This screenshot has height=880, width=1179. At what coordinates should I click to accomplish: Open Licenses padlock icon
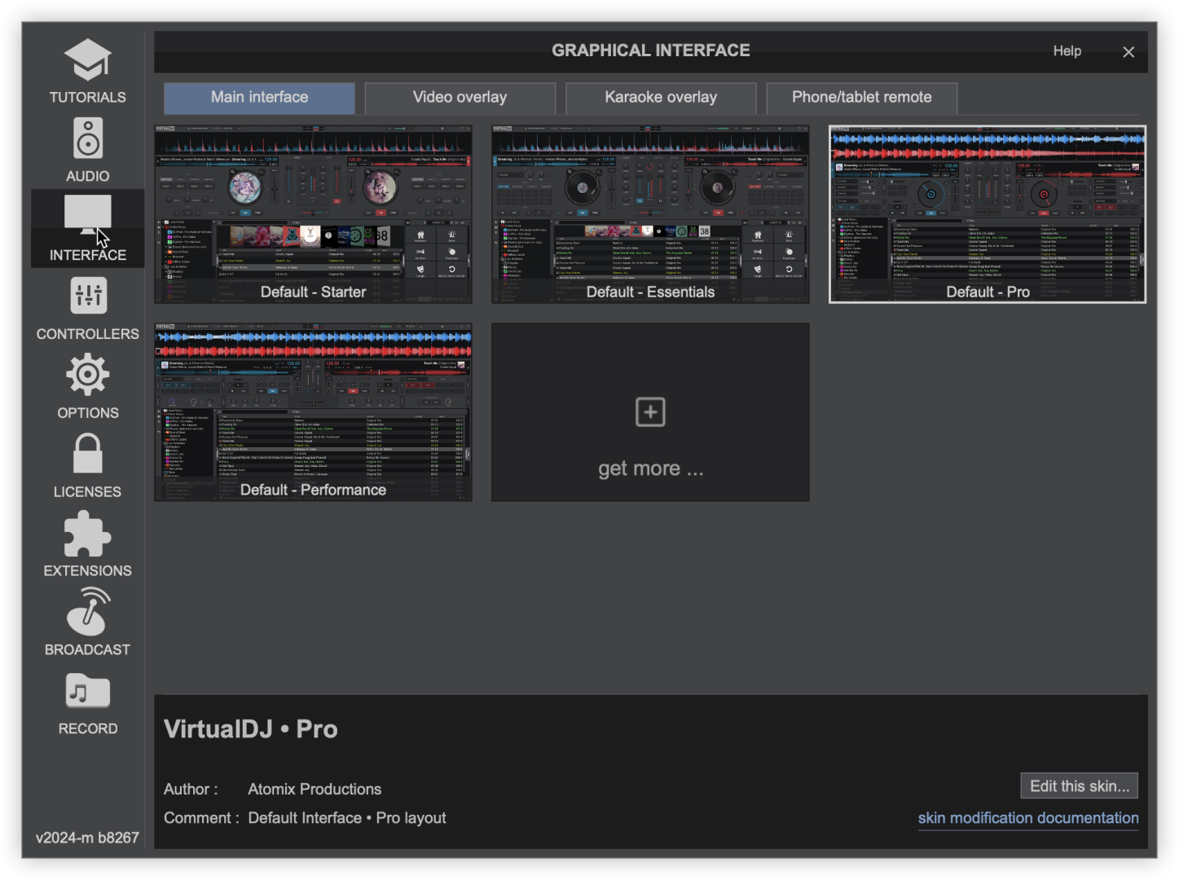[87, 453]
